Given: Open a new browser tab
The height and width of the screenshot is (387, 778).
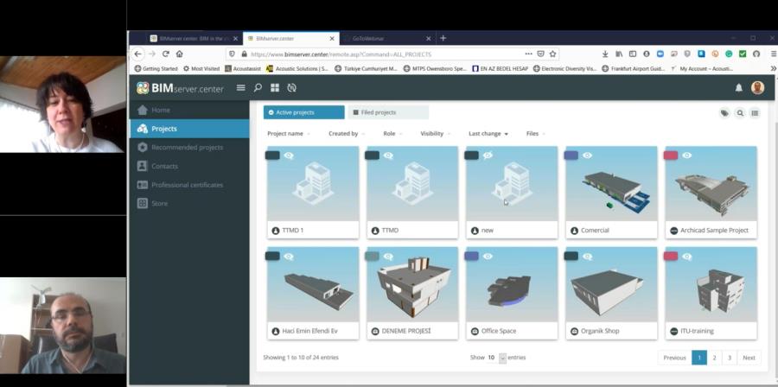Looking at the screenshot, I should click(443, 38).
